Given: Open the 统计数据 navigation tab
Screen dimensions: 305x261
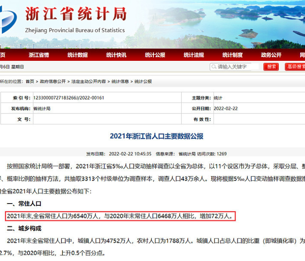Looking at the screenshot, I should coord(78,55).
